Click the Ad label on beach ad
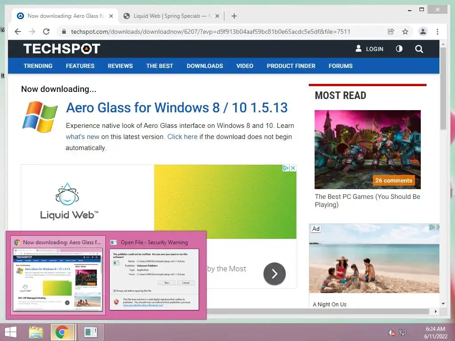Viewport: 455px width, 341px height. pyautogui.click(x=316, y=229)
